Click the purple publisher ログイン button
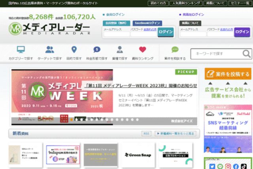Viewport: 253px width, 169px height. tap(242, 32)
